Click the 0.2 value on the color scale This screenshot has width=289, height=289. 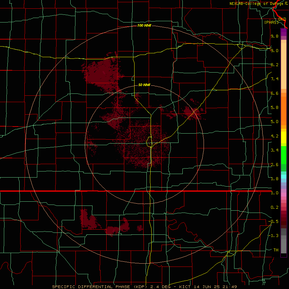click(x=275, y=207)
